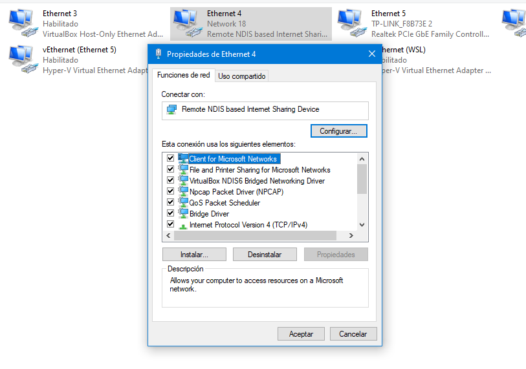Switch to the Uso compartido tab

[241, 76]
